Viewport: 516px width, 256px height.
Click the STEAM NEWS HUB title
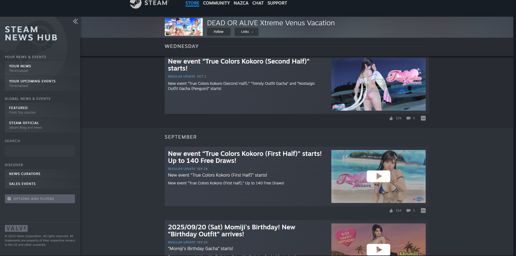click(x=31, y=33)
